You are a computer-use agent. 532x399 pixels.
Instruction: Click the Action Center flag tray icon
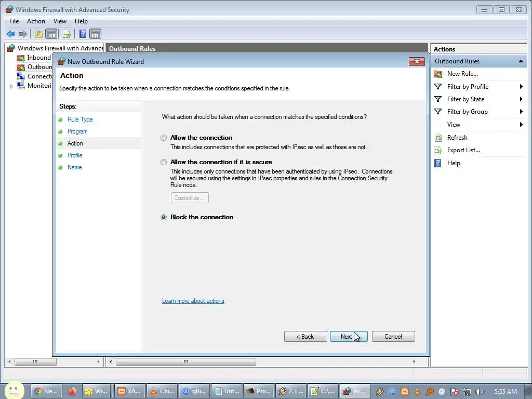455,392
